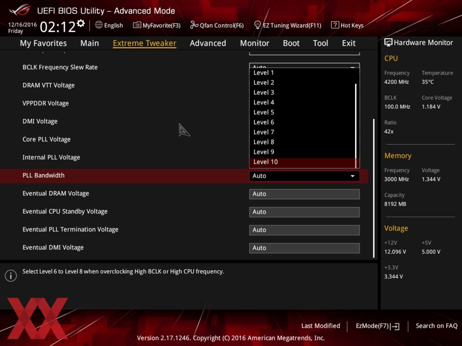Click the Eventual DMI Voltage Auto field
Screen dimensions: 462x346
(x=304, y=248)
